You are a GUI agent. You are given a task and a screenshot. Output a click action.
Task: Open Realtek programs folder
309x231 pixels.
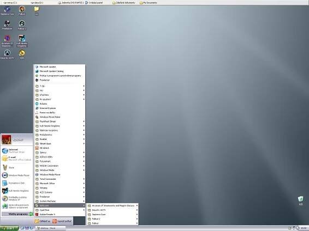coord(60,139)
